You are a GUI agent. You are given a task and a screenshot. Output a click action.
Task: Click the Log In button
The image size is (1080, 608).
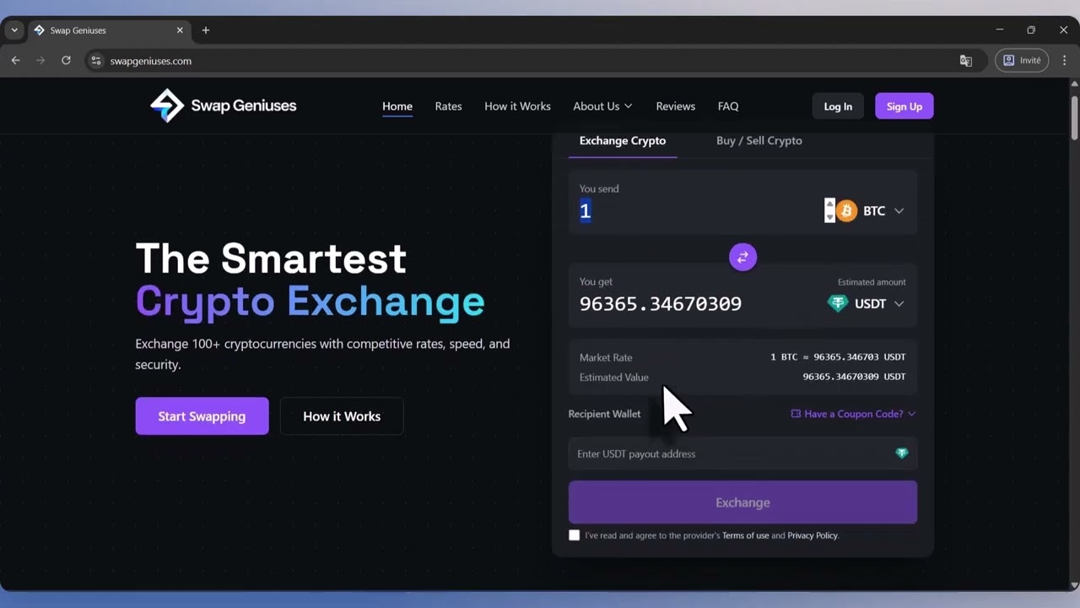[838, 106]
